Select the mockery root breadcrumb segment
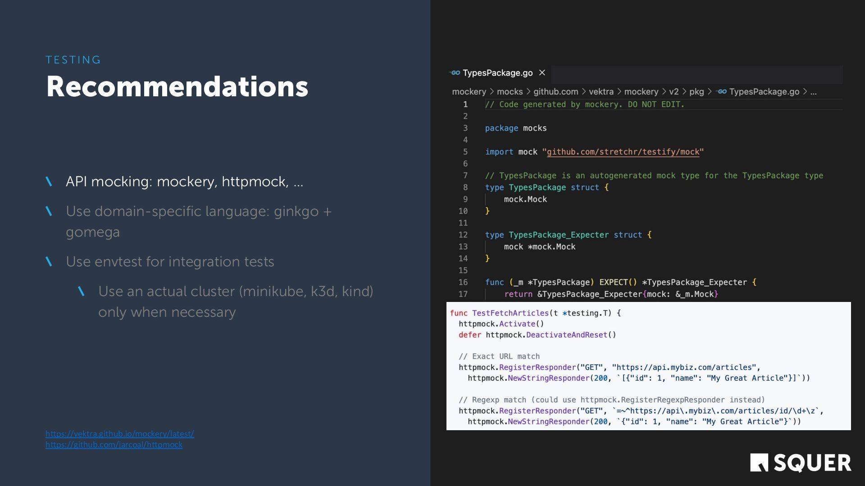865x486 pixels. click(469, 92)
